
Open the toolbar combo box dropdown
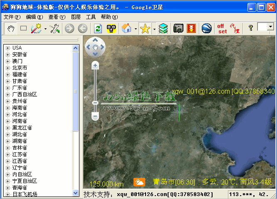click(270, 27)
